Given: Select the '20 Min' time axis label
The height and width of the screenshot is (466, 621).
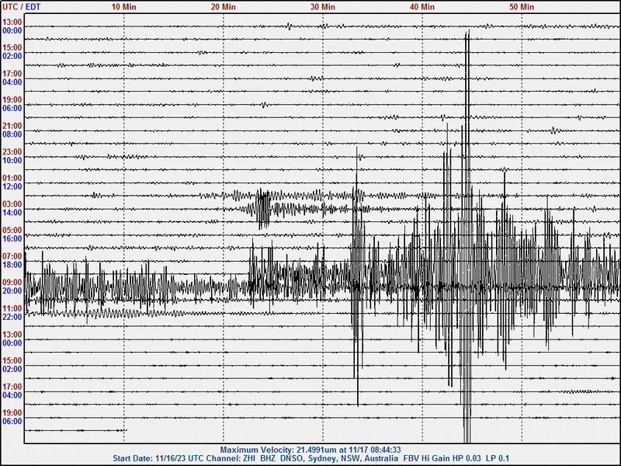Looking at the screenshot, I should (x=223, y=7).
